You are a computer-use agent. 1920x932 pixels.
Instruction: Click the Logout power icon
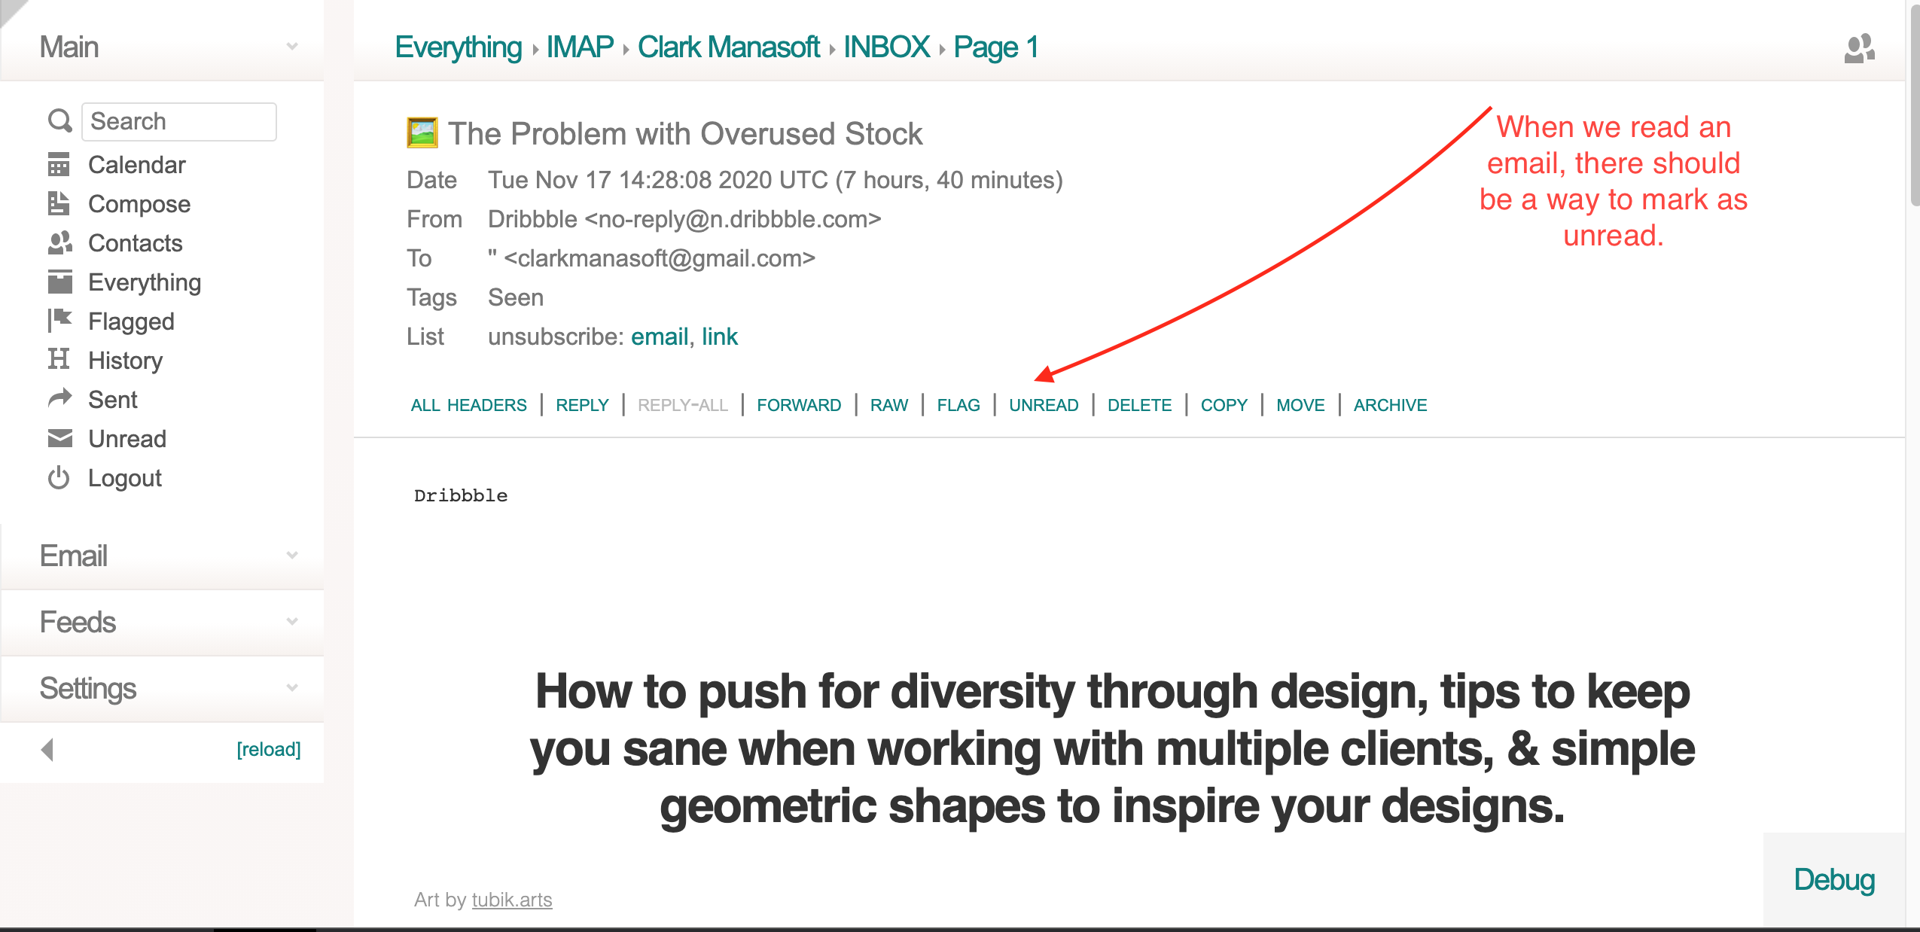pyautogui.click(x=59, y=477)
